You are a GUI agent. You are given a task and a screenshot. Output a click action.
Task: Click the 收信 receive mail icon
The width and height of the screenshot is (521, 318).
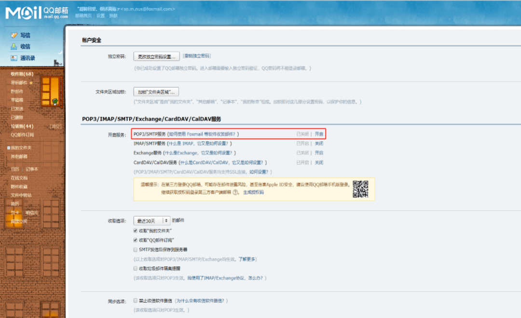[14, 46]
